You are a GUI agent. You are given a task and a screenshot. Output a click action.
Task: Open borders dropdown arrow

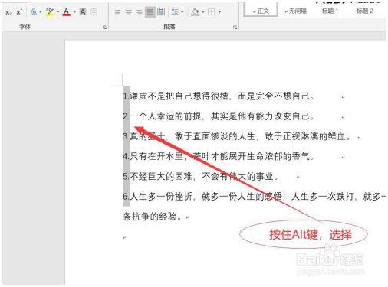point(219,12)
